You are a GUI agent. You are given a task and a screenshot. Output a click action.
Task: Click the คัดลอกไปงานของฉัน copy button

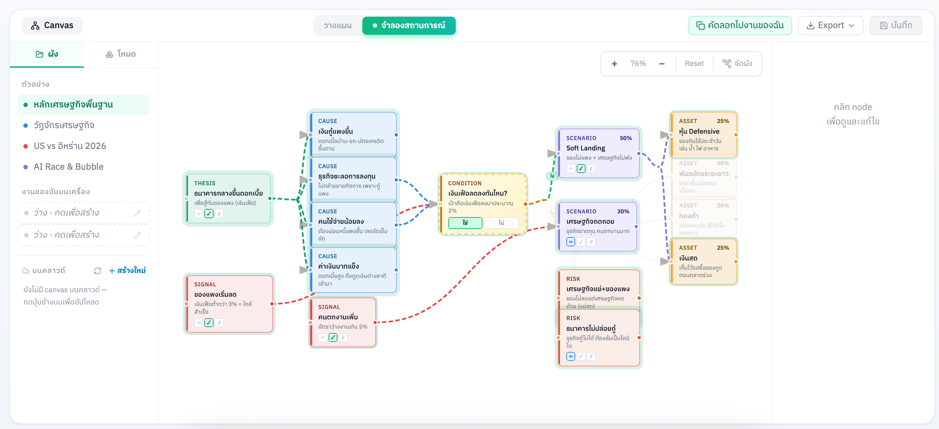[x=739, y=25]
